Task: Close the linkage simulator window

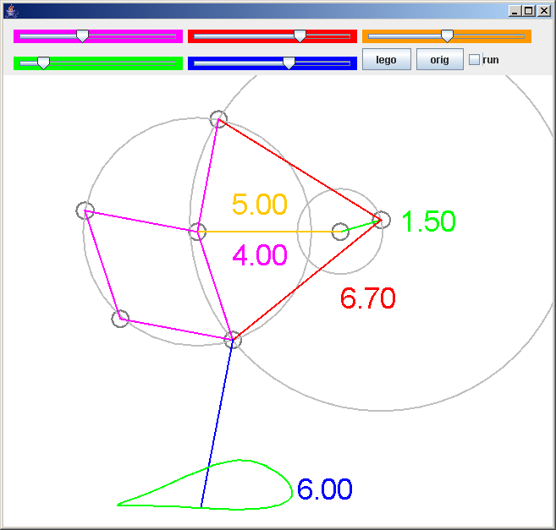Action: 543,11
